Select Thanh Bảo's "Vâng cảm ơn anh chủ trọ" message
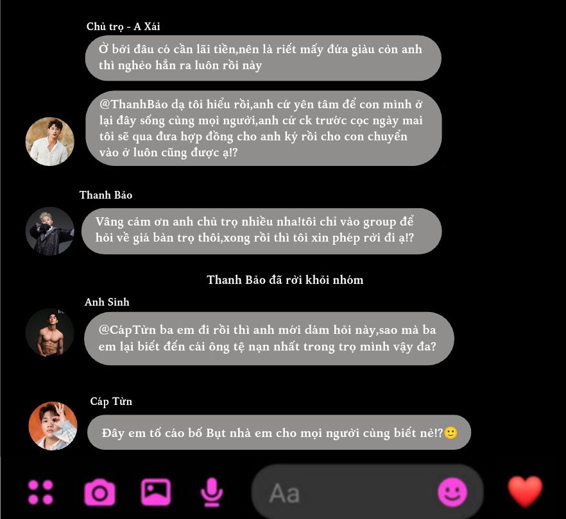 261,231
